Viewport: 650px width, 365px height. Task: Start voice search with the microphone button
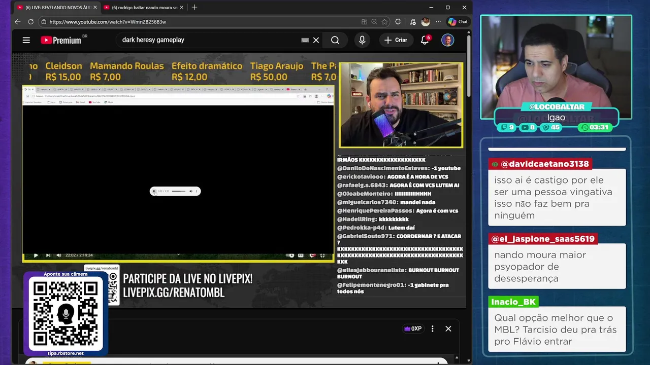pyautogui.click(x=362, y=40)
